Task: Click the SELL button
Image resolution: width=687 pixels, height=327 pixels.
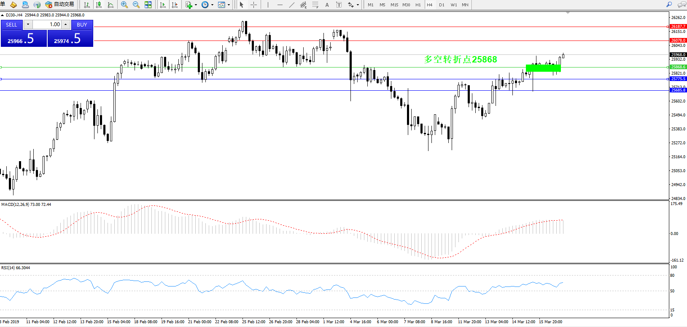Action: [x=11, y=25]
